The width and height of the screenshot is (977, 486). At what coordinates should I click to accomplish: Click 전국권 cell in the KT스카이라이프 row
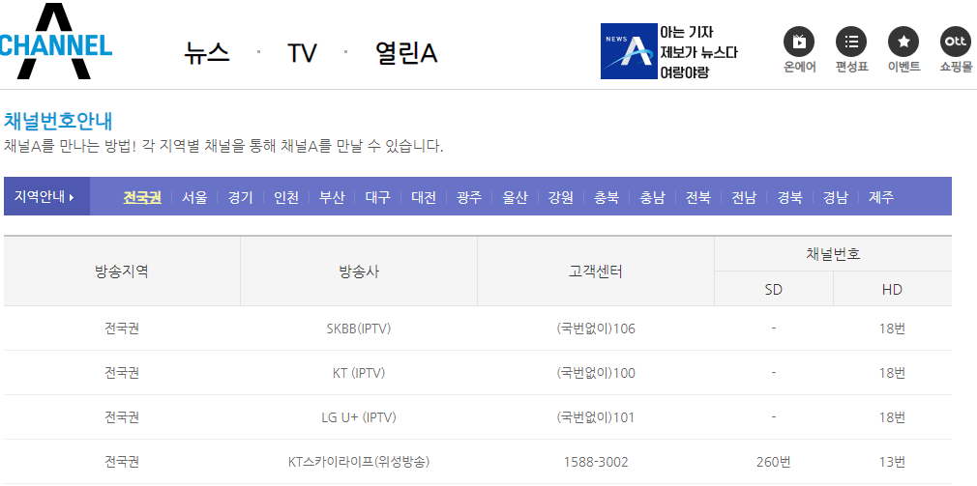click(x=122, y=462)
